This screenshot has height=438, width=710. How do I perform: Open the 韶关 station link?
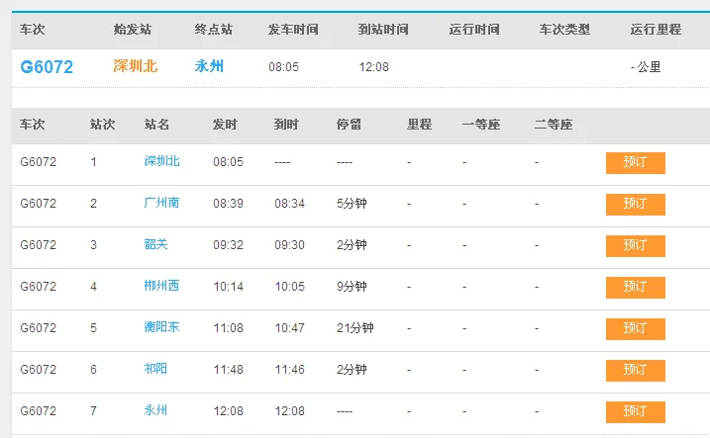(x=155, y=245)
